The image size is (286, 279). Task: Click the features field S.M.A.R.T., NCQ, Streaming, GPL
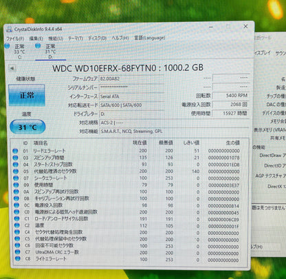point(174,132)
